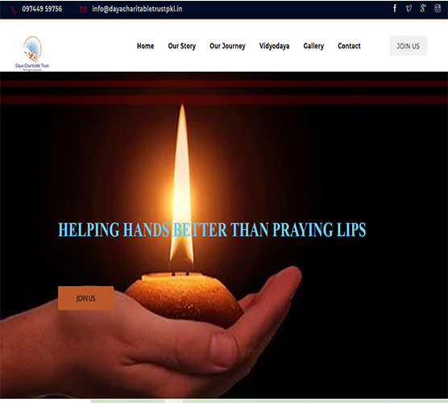
Task: Open the Twitter social icon
Action: point(409,8)
